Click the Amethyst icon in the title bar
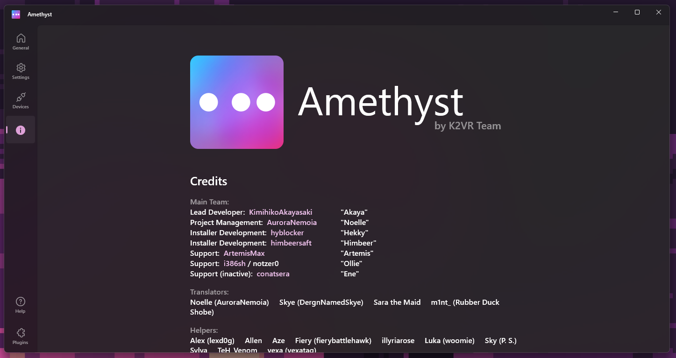The image size is (676, 358). click(15, 14)
